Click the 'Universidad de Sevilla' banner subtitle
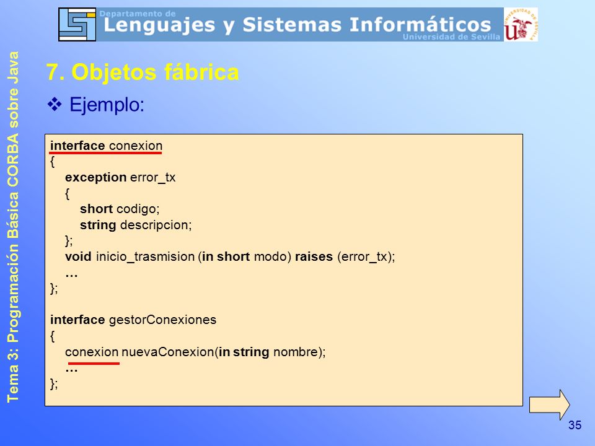 click(451, 37)
